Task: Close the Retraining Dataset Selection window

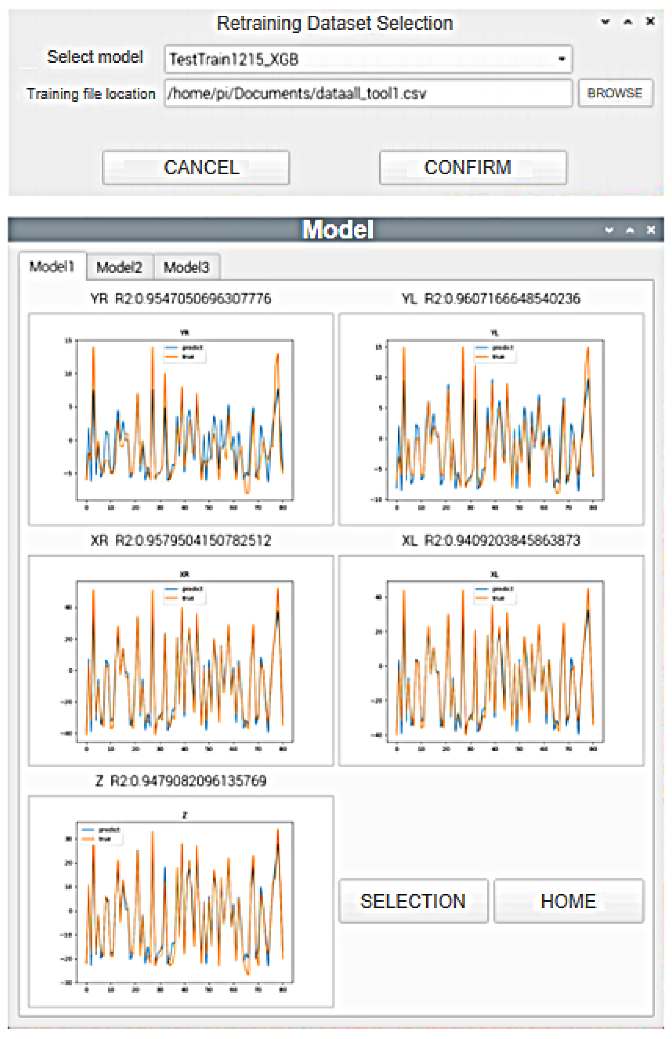Action: (650, 21)
